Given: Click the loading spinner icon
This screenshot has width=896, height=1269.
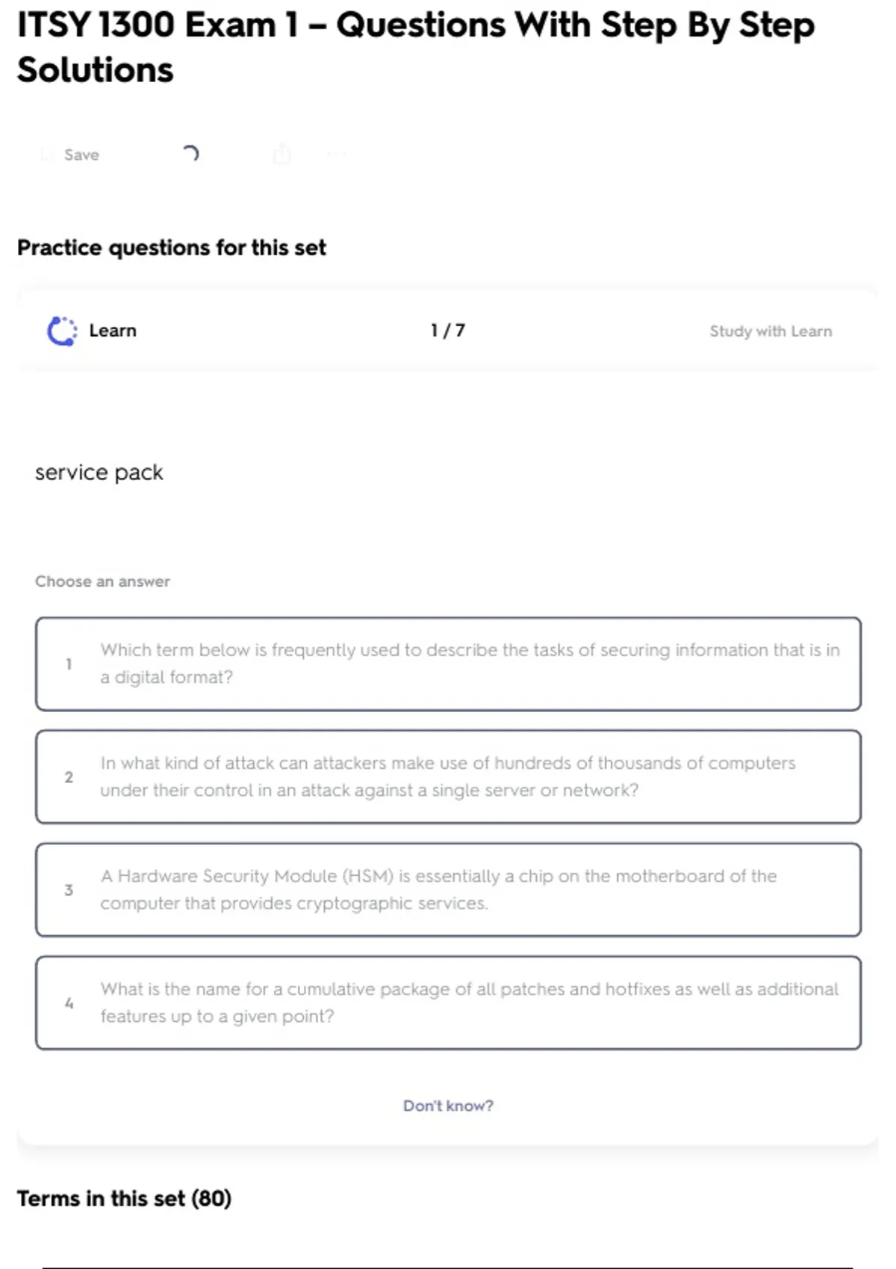Looking at the screenshot, I should click(190, 154).
